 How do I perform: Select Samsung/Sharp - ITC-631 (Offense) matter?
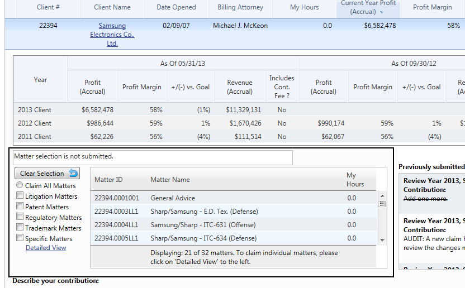(234, 225)
